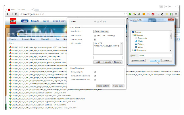The image size is (184, 115).
Task: Bookmark the page with the star icon
Action: [125, 14]
